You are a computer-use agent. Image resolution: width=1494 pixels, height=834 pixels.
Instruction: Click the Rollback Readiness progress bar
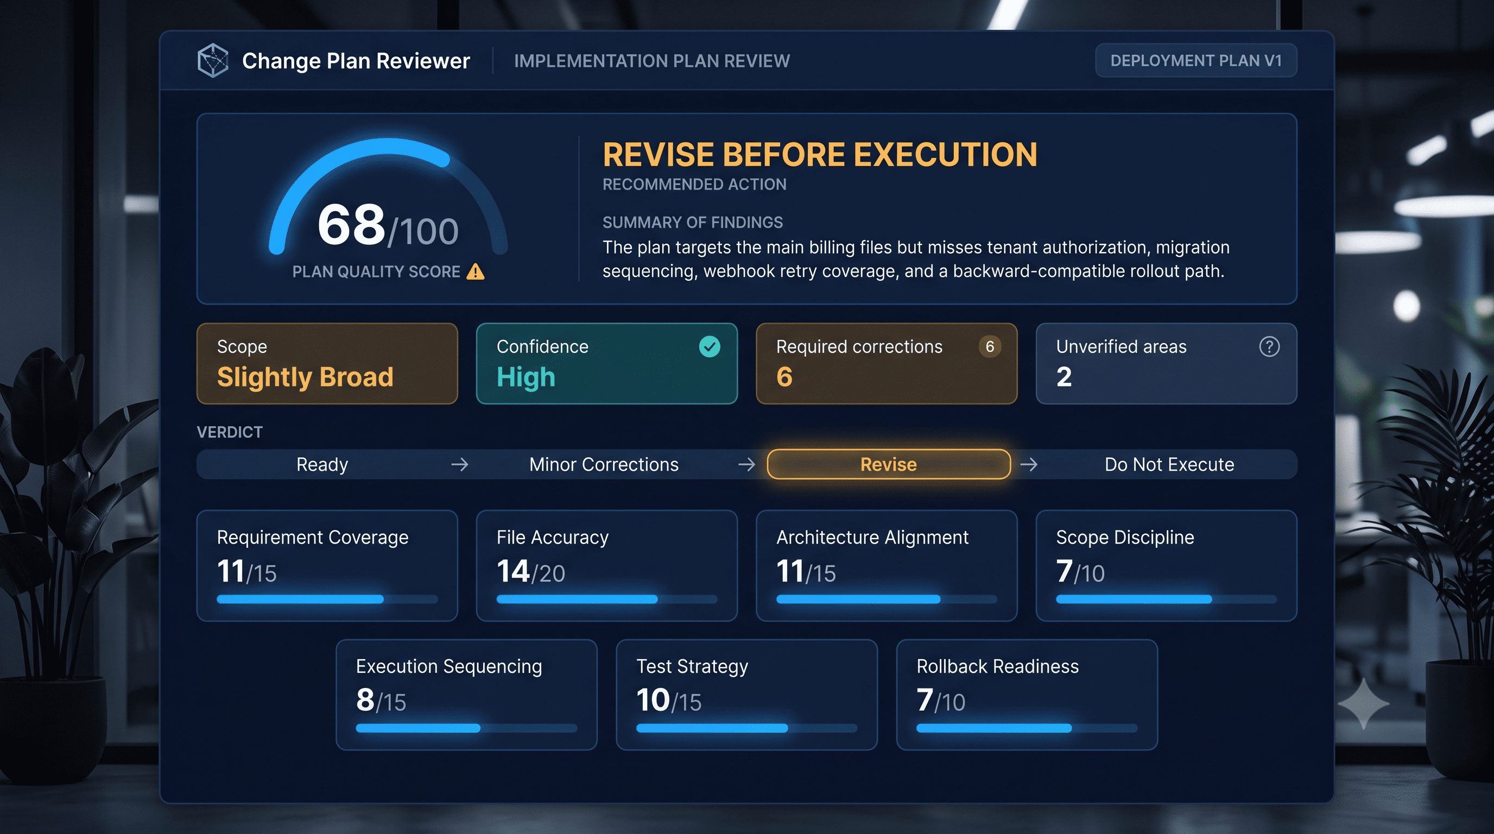click(1027, 728)
